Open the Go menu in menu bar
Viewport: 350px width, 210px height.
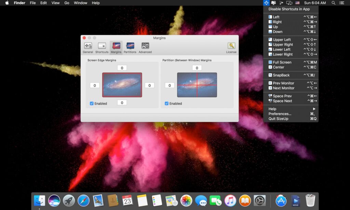coord(67,3)
